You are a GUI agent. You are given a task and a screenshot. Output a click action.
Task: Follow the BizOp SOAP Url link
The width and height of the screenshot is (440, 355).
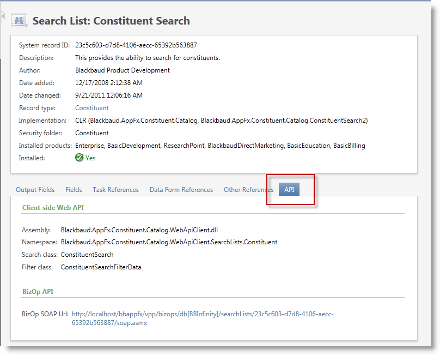202,318
